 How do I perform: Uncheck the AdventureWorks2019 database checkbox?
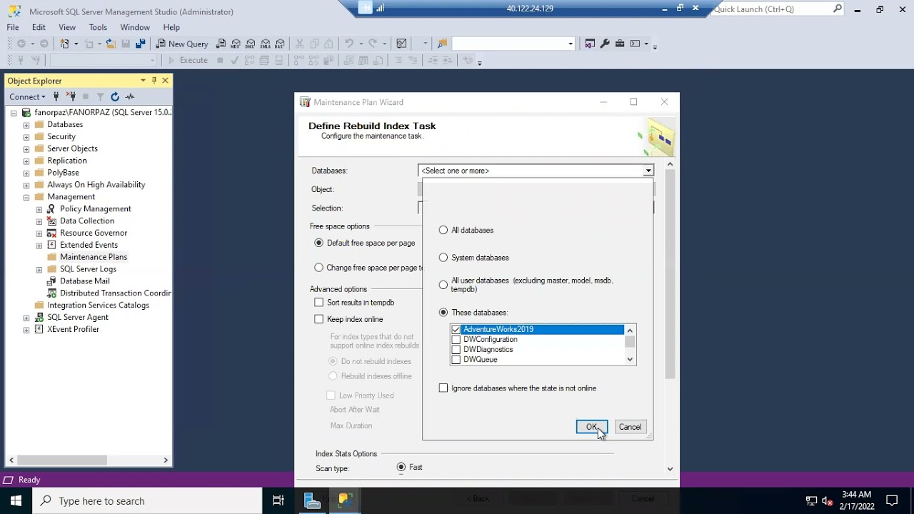pyautogui.click(x=456, y=329)
